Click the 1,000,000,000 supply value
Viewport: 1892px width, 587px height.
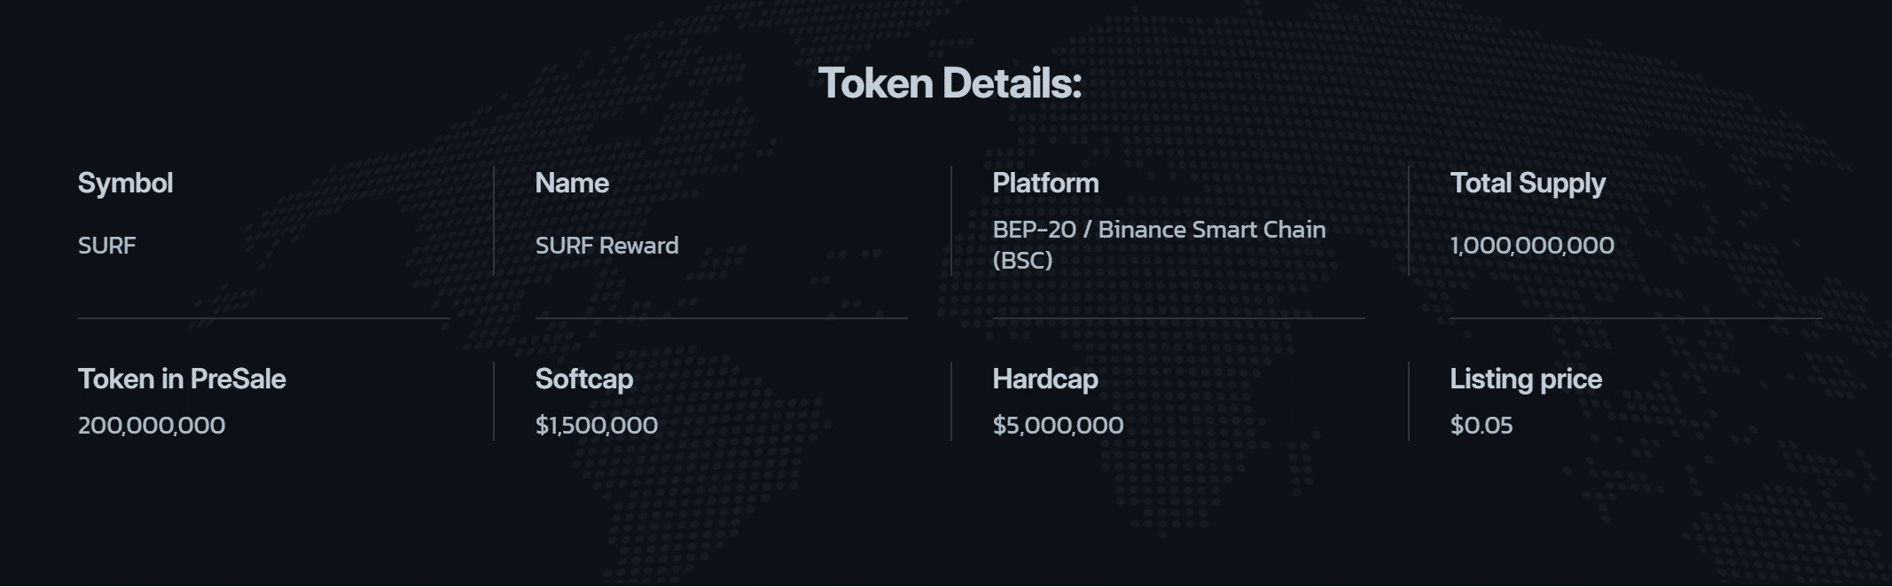pyautogui.click(x=1532, y=246)
